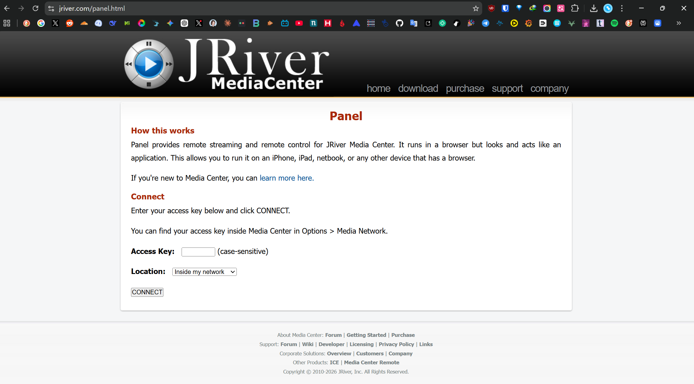Open the Telegram bookmark icon
The image size is (694, 384).
pos(486,23)
